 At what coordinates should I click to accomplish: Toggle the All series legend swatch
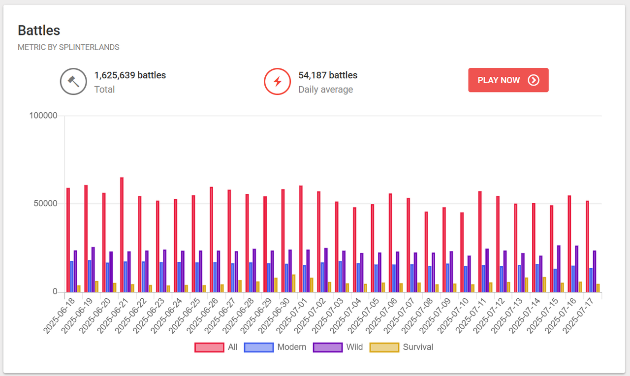tap(209, 347)
